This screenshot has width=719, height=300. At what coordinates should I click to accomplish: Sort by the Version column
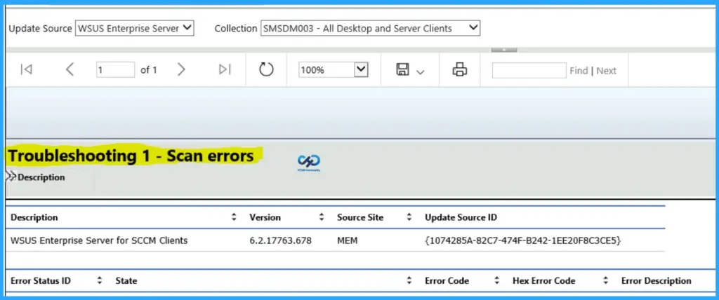pos(322,217)
